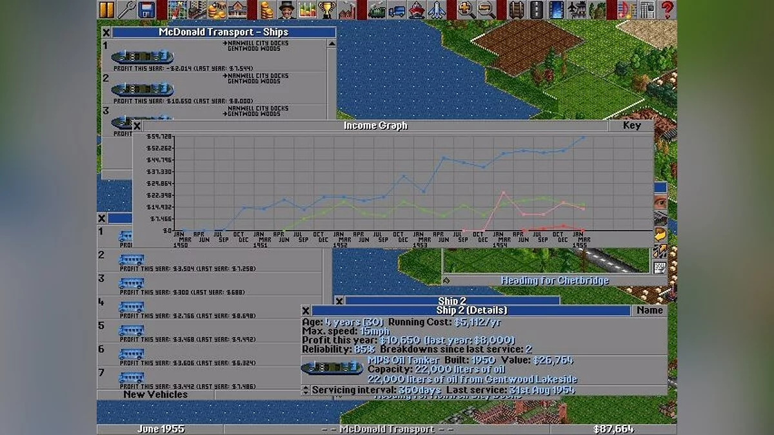
Task: Open ship orders with the double-arrow icon
Action: tap(660, 251)
